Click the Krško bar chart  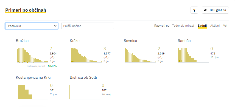pyautogui.click(x=86, y=55)
